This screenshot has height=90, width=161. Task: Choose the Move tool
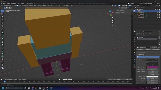click(x=2, y=17)
